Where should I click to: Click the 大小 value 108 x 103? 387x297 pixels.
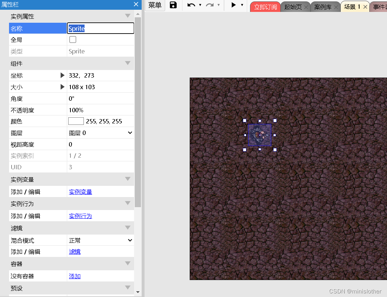pyautogui.click(x=82, y=87)
